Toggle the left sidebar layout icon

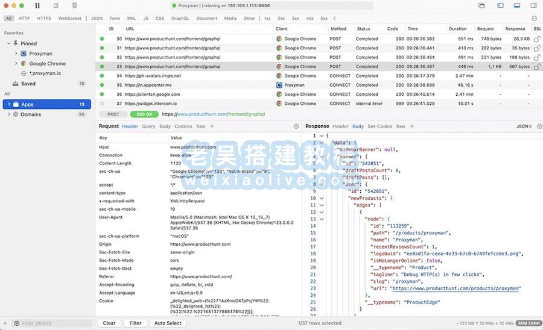(500, 5)
